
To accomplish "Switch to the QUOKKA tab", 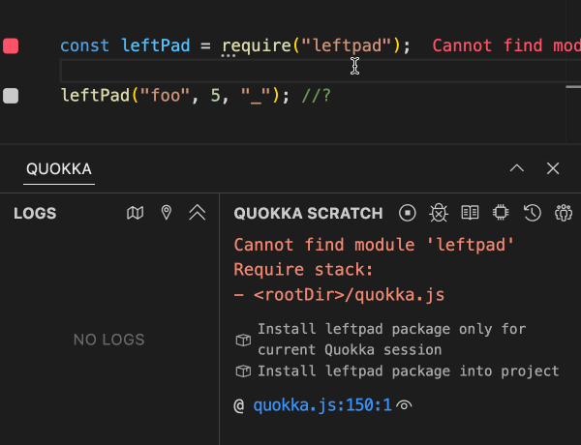I will tap(59, 169).
